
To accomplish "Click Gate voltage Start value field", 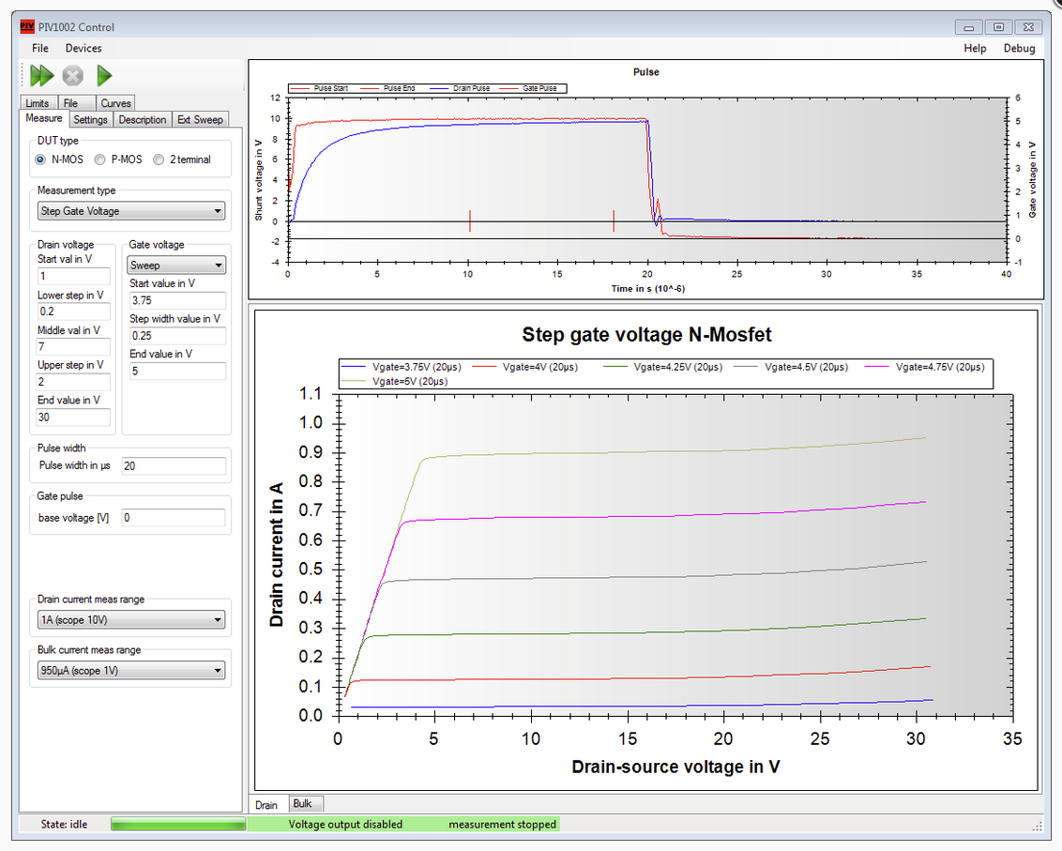I will [177, 300].
